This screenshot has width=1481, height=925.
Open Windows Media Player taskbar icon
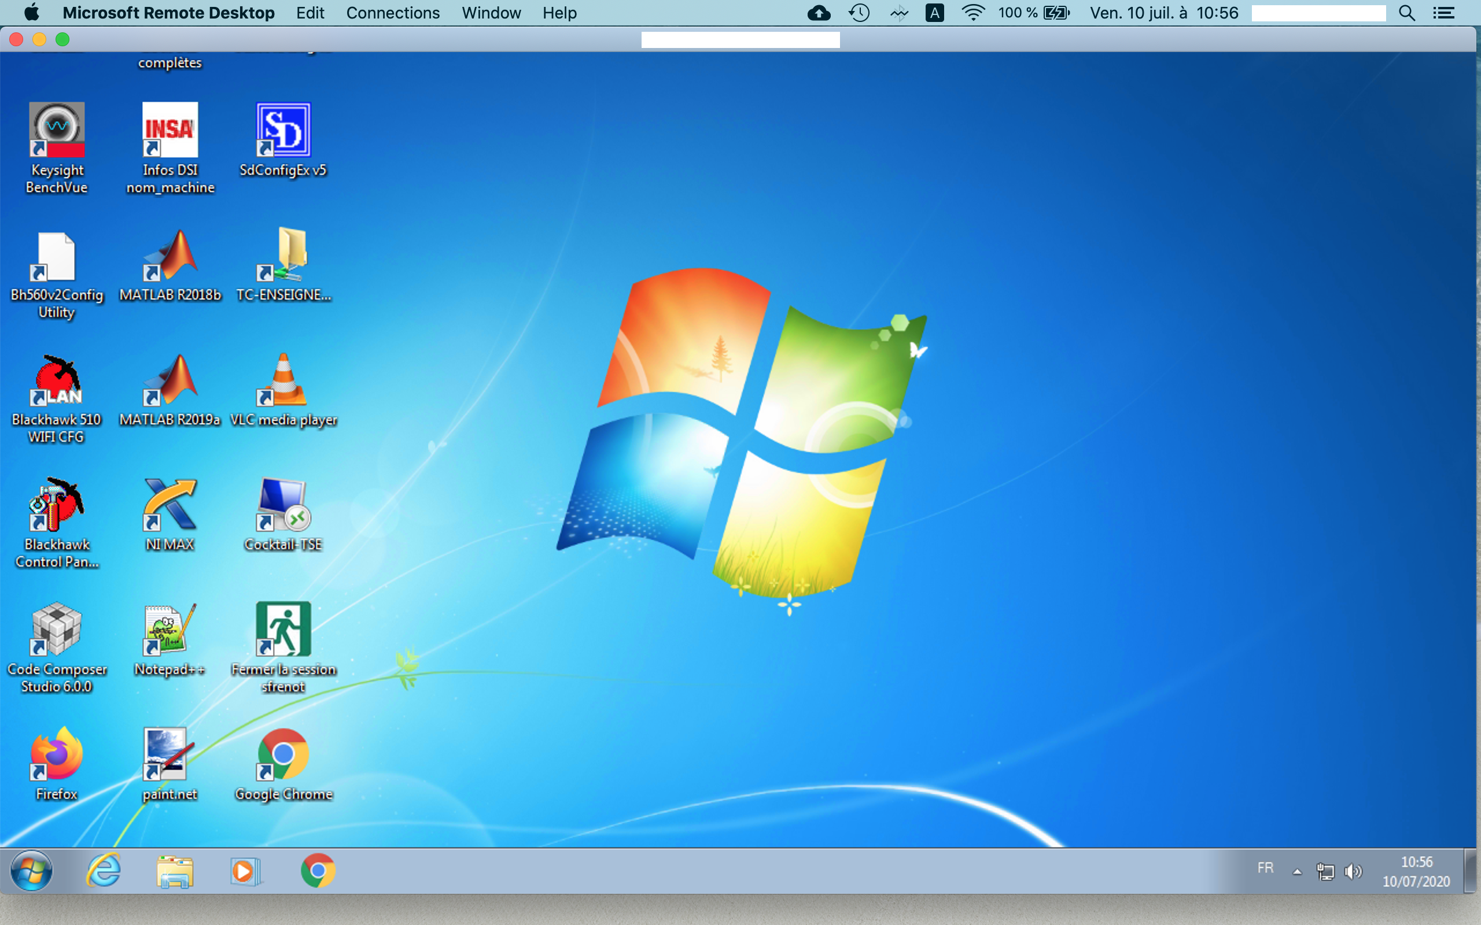click(x=246, y=871)
